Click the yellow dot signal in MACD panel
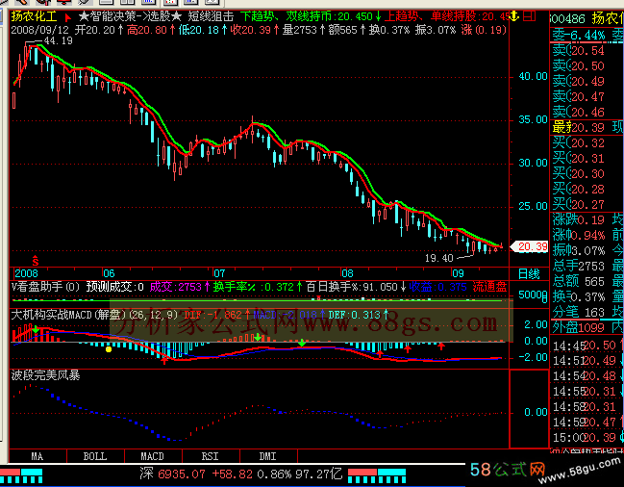Screen dimensions: 624x487 (109, 349)
